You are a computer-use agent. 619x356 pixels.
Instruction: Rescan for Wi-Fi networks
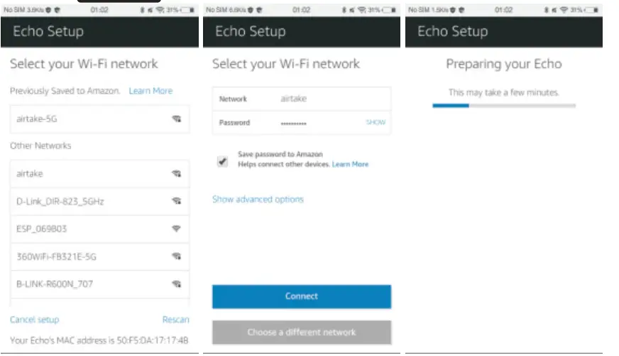[175, 320]
